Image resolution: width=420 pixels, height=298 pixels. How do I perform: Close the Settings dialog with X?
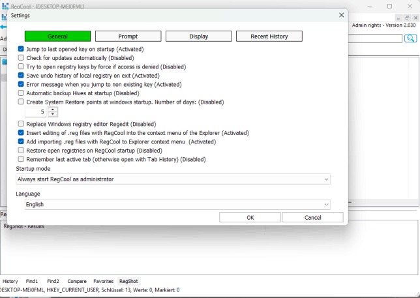click(x=341, y=15)
